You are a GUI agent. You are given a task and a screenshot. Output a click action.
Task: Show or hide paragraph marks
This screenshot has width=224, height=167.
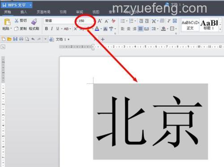169,21
